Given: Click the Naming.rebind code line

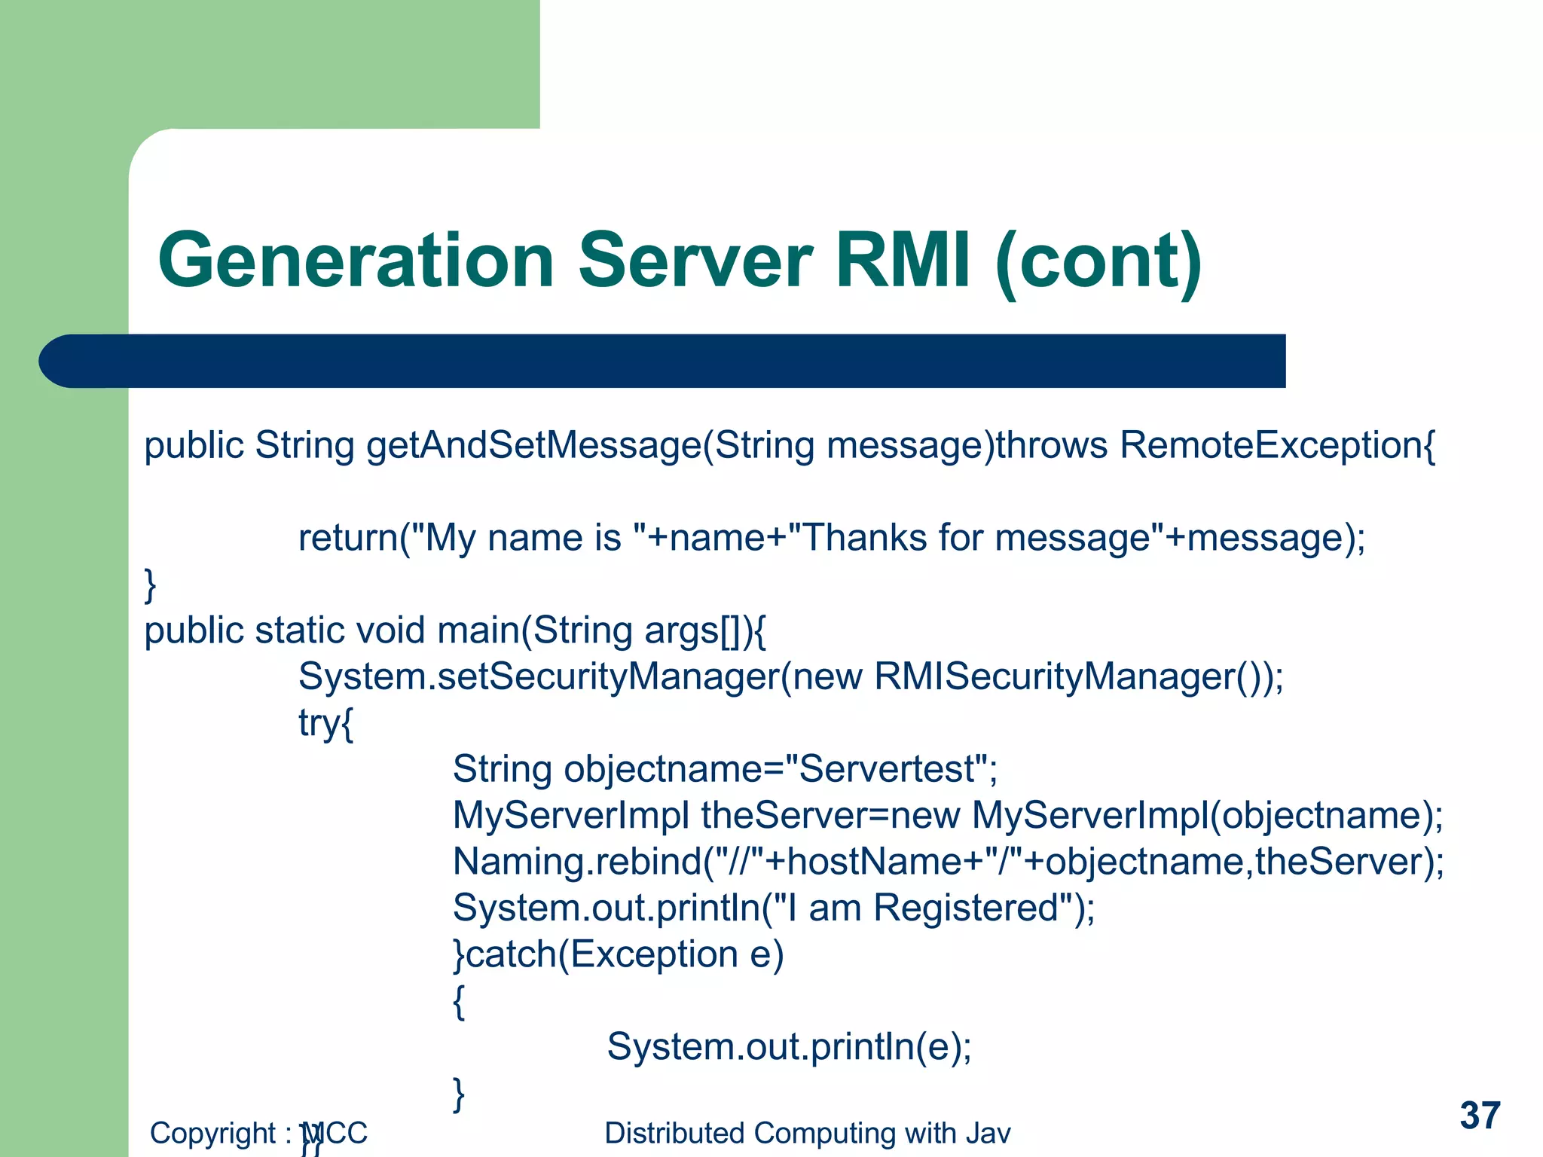Looking at the screenshot, I should pyautogui.click(x=948, y=862).
